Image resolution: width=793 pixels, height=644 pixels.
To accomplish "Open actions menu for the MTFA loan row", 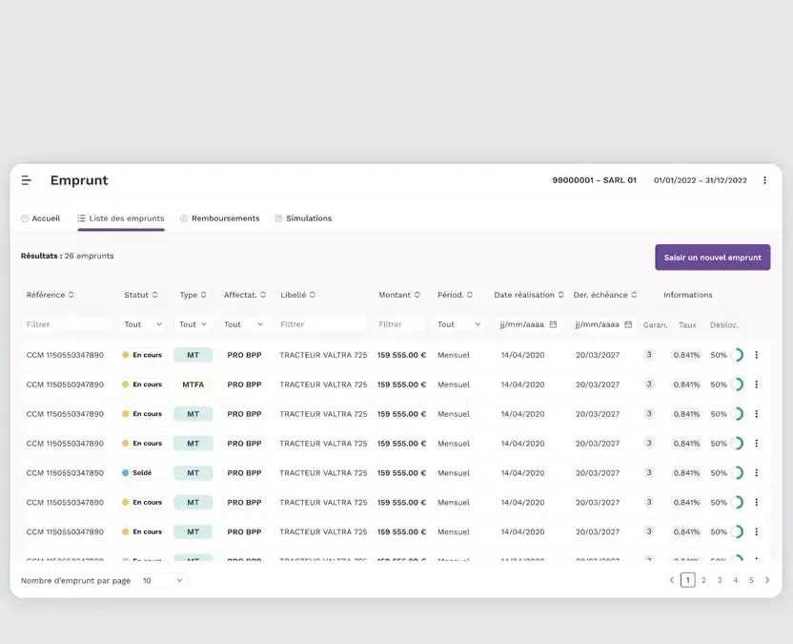I will (x=757, y=384).
